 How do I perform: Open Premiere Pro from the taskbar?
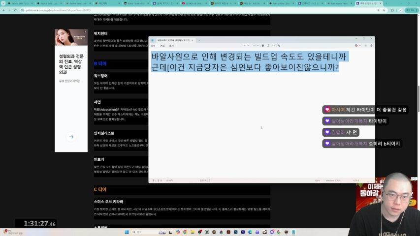pos(243,232)
